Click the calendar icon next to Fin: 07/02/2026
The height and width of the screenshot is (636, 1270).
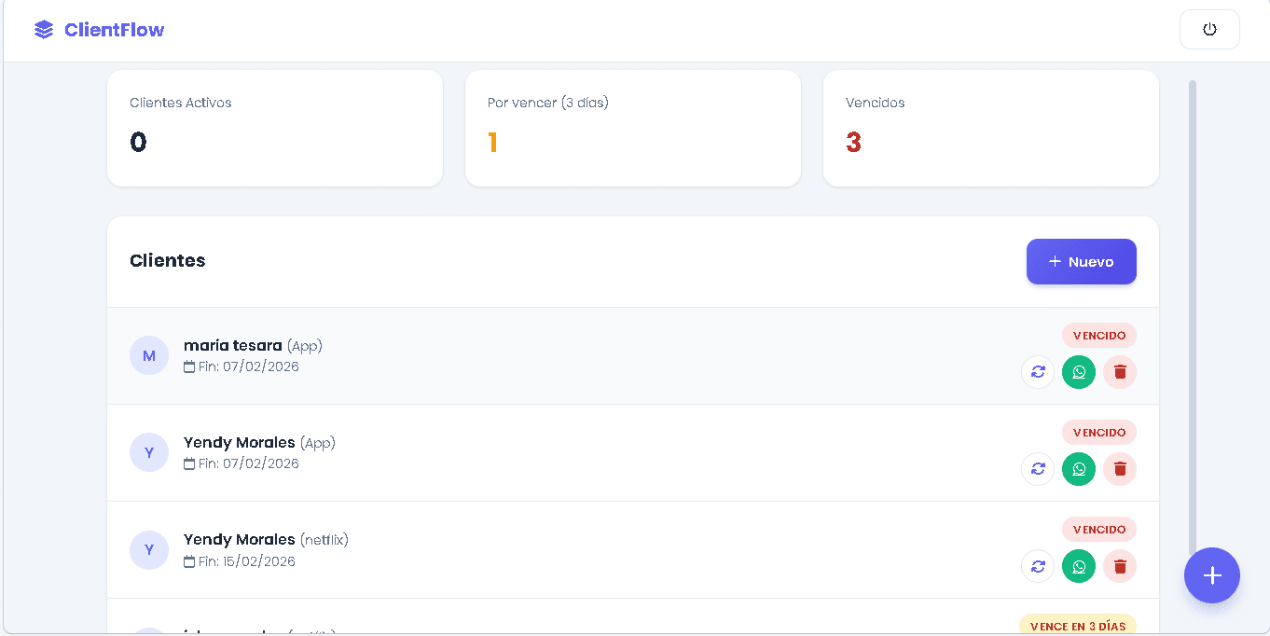pyautogui.click(x=190, y=366)
